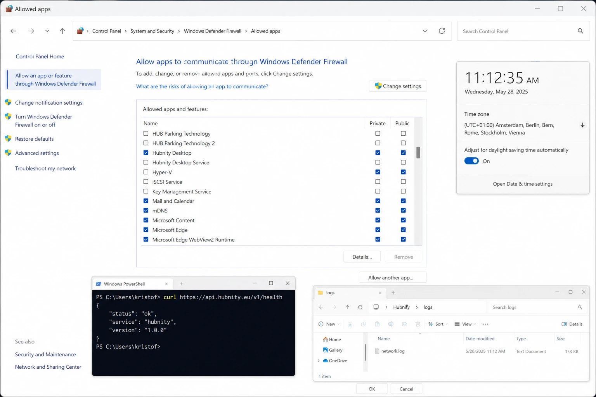Click the Paste icon in Explorer toolbar

coord(377,324)
